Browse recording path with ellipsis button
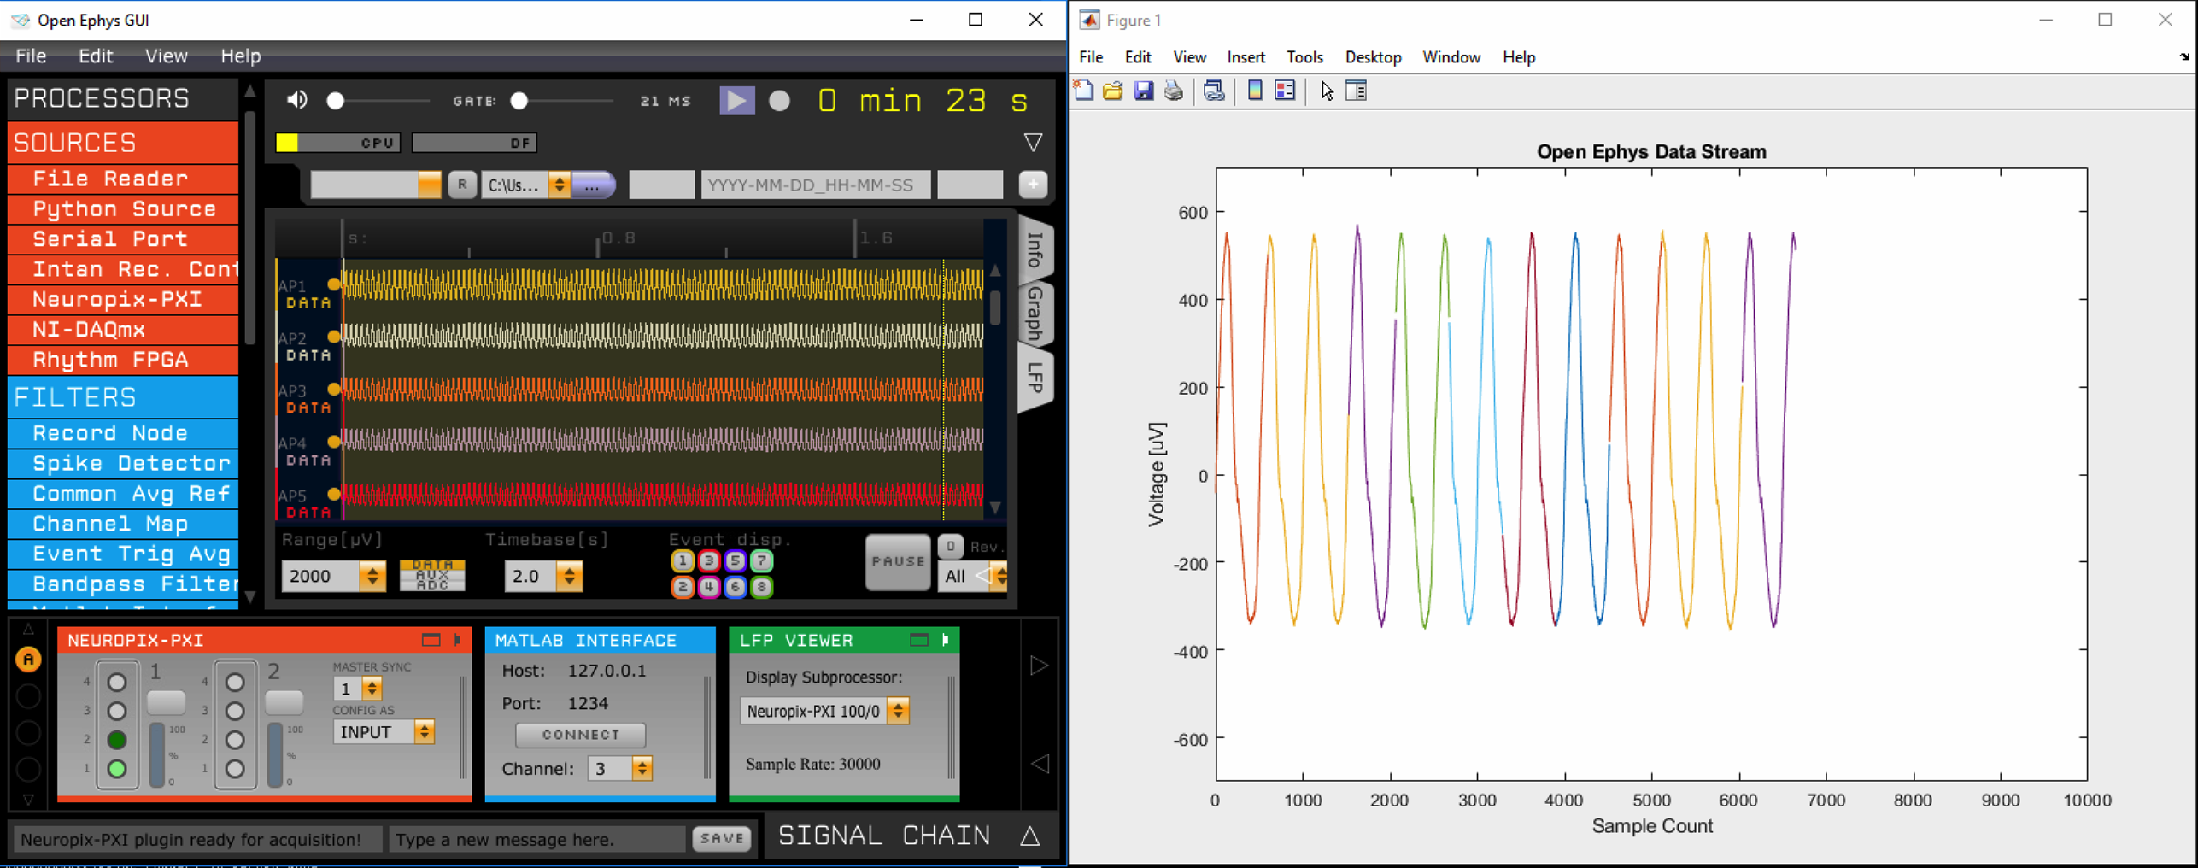Viewport: 2198px width, 868px height. click(593, 185)
